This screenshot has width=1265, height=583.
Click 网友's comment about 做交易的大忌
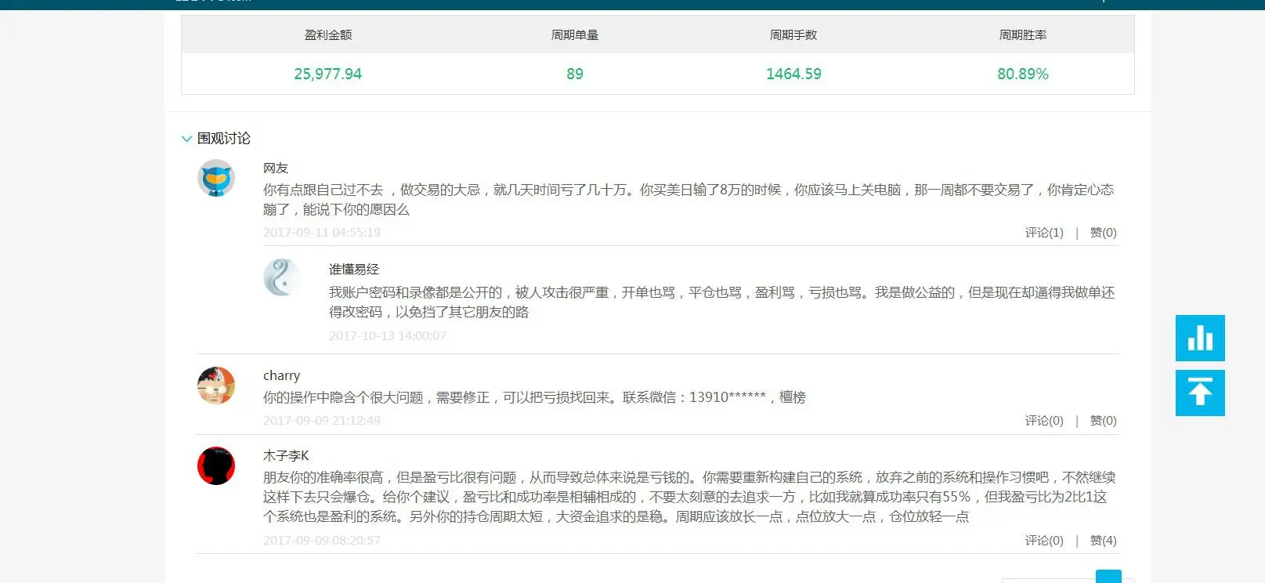[x=689, y=200]
